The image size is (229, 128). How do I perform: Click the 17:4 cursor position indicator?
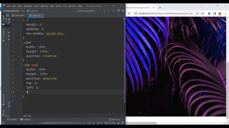click(x=89, y=123)
